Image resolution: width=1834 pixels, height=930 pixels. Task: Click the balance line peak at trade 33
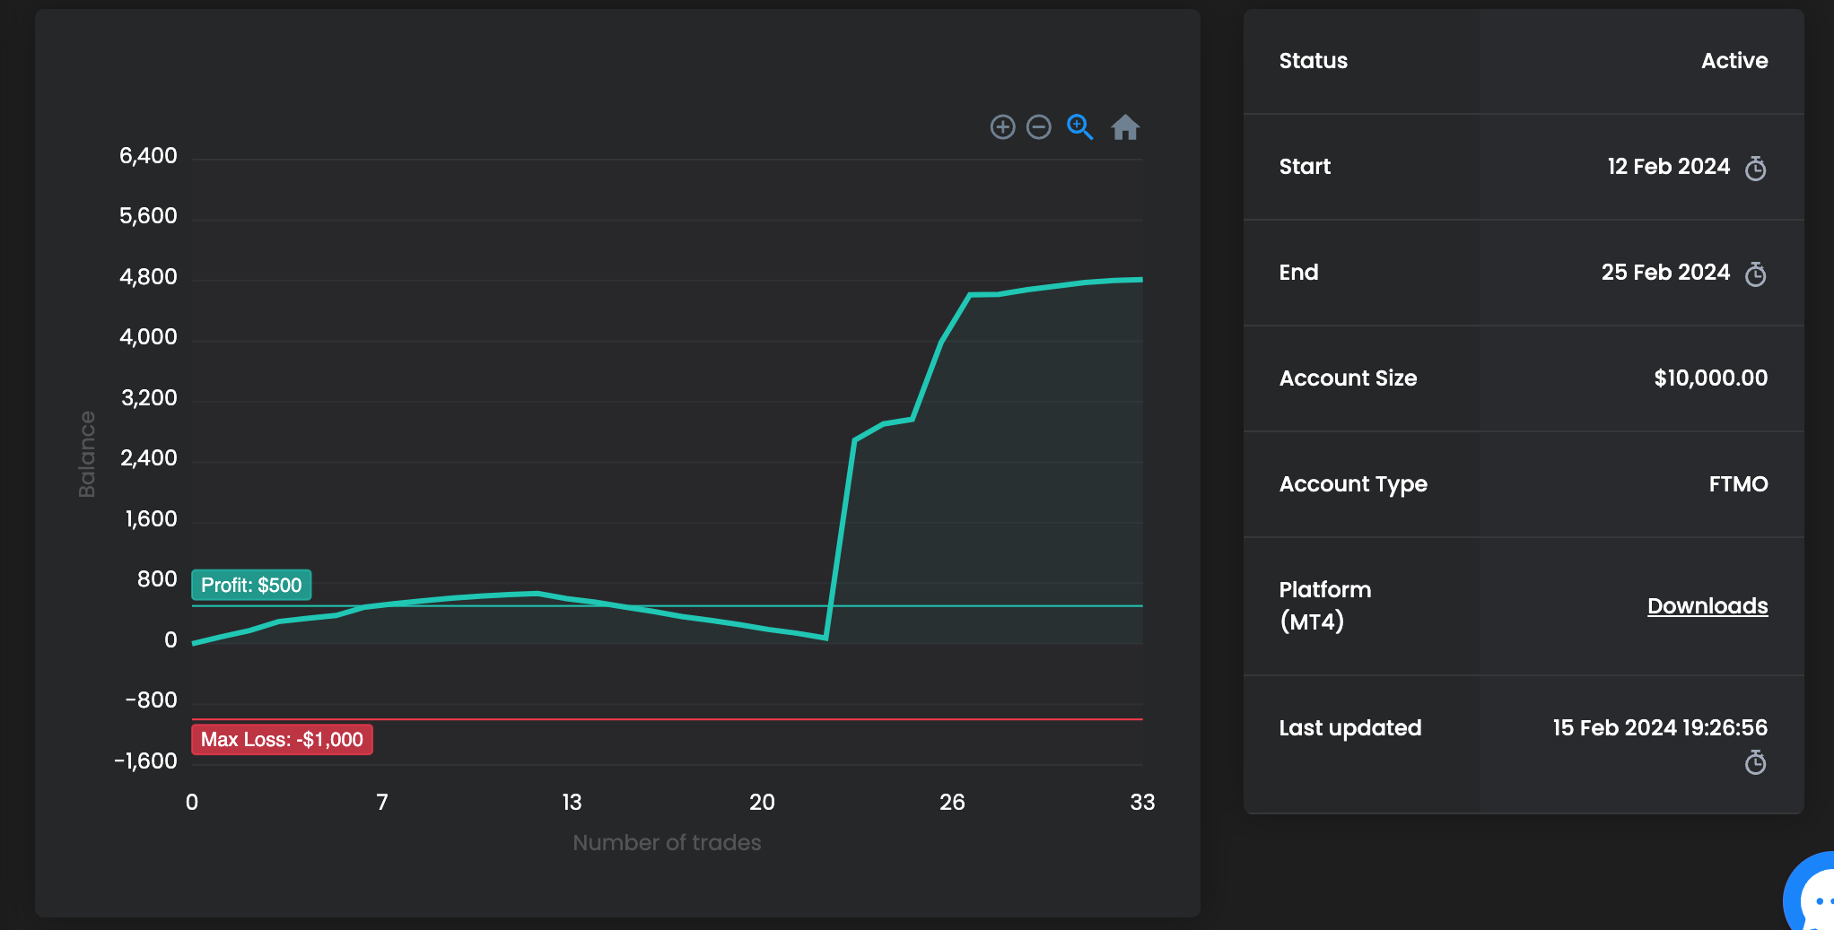[x=1140, y=280]
